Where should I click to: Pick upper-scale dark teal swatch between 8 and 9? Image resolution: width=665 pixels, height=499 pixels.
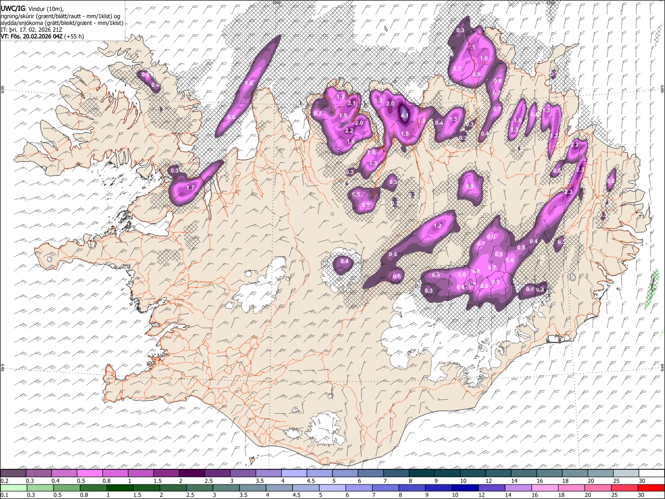(421, 474)
